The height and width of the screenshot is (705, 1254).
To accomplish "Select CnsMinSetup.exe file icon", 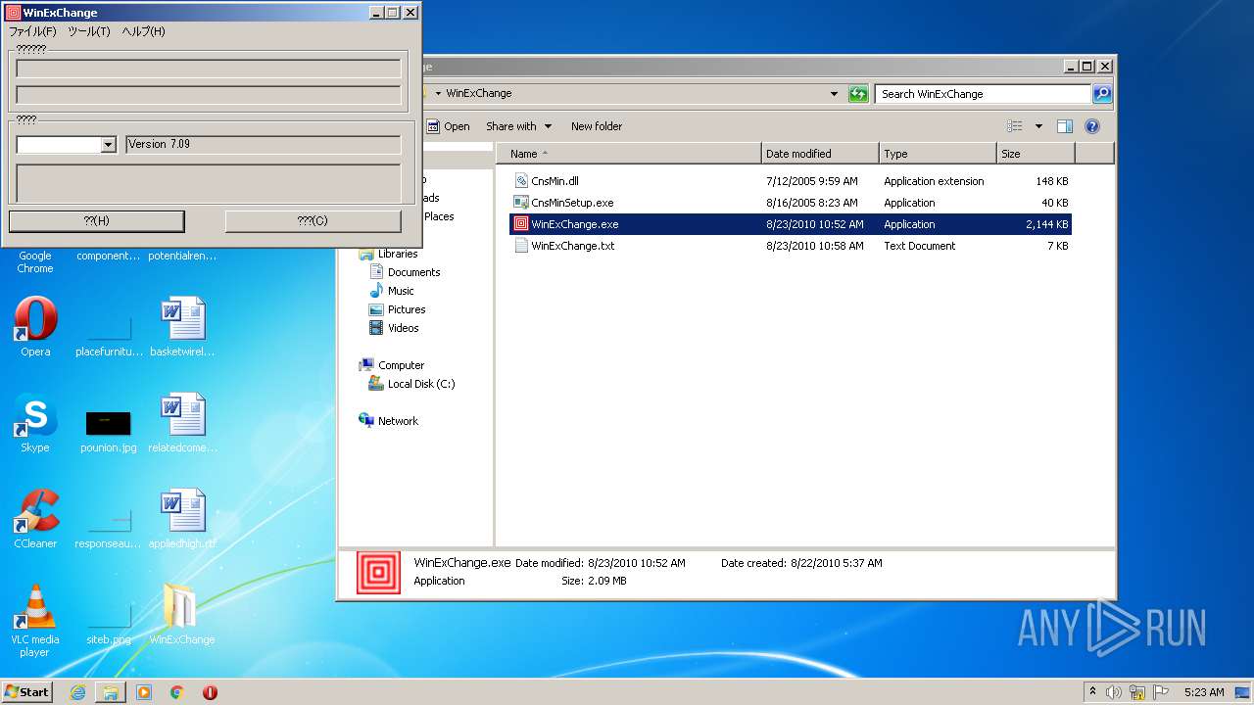I will click(521, 203).
